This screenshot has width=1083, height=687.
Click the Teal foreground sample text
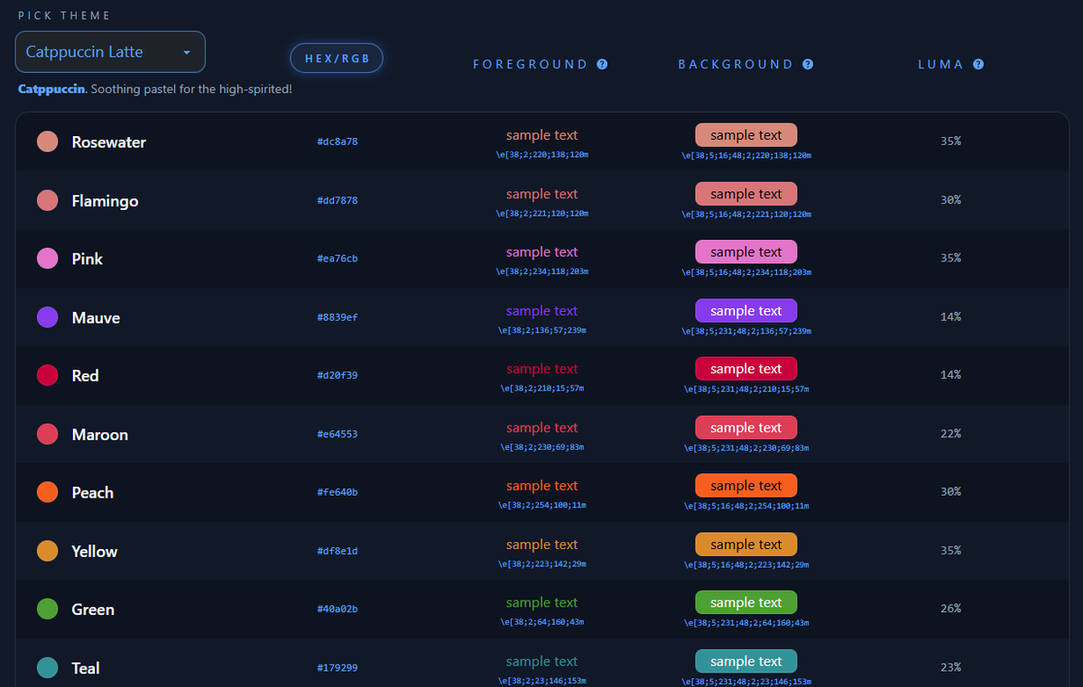point(542,662)
